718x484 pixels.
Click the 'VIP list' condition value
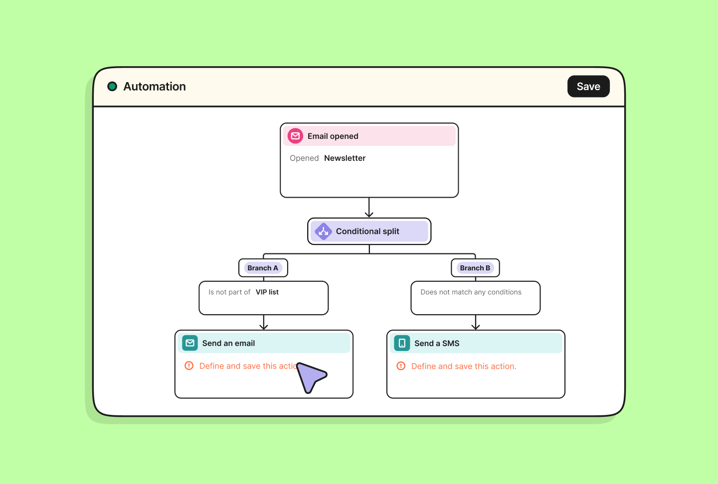267,292
